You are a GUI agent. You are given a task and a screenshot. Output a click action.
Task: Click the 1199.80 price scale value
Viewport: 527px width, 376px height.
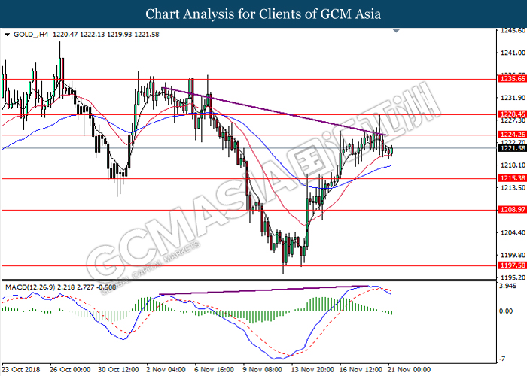(x=513, y=255)
